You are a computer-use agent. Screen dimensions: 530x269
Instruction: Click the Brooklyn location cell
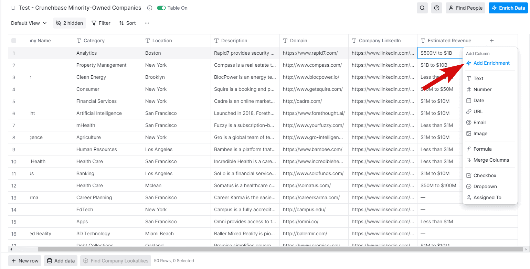(x=176, y=77)
